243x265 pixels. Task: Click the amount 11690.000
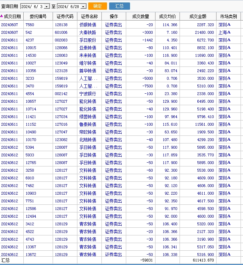pyautogui.click(x=204, y=55)
